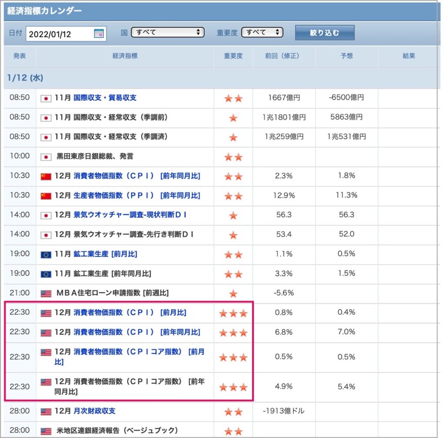
Task: Click EU flag beside 鉱工業生産 [前年同月比]
Action: click(x=46, y=274)
